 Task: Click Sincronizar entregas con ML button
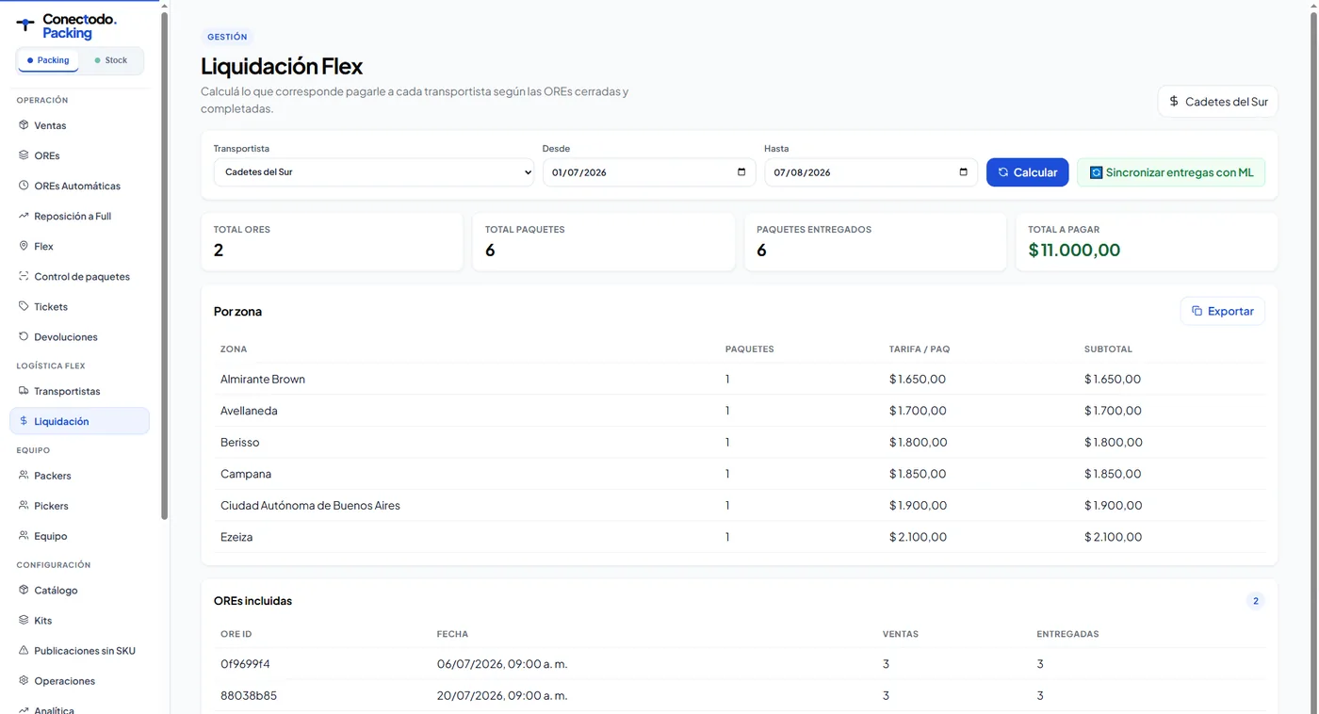pyautogui.click(x=1171, y=172)
